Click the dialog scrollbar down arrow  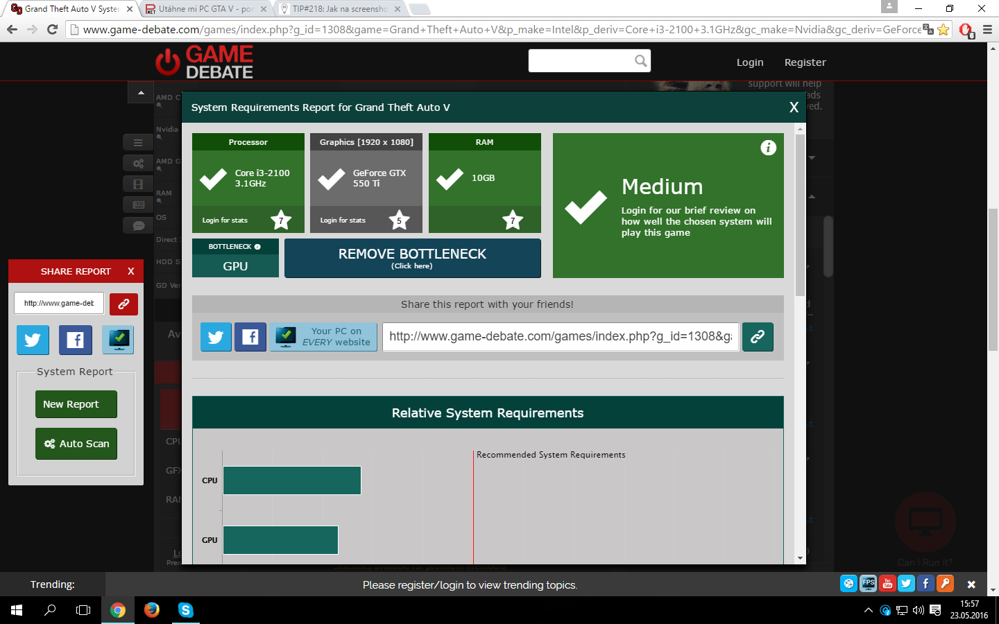[x=801, y=558]
